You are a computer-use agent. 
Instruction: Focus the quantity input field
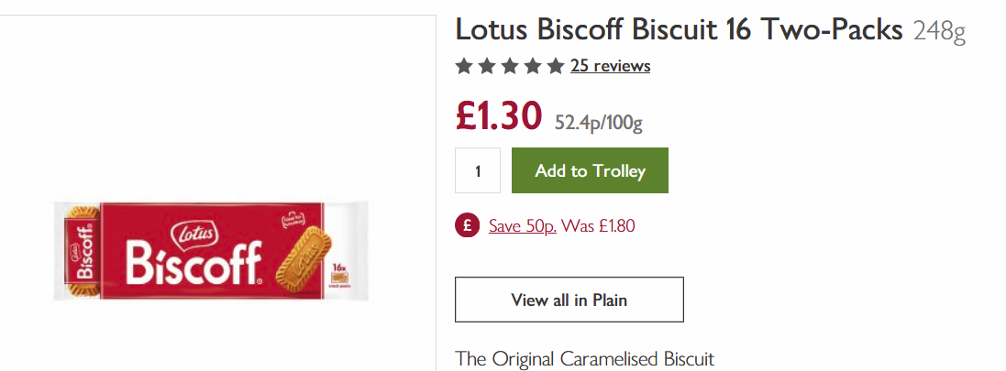(x=478, y=170)
